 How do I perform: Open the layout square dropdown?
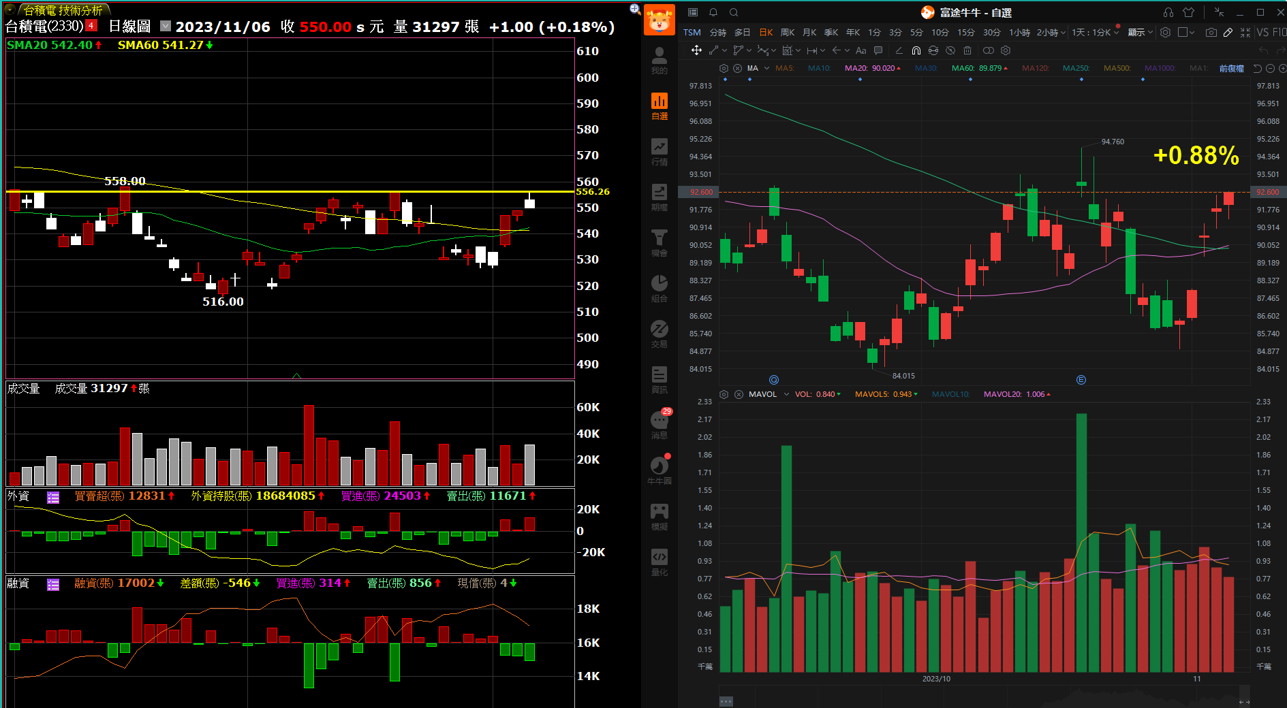(x=1186, y=33)
